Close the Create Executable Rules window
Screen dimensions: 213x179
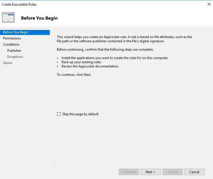209,4
